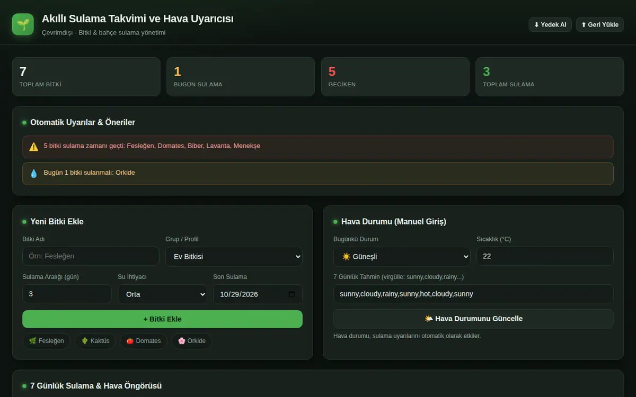Screen dimensions: 636x397
Task: Focus the Bitki Adı text field
Action: (91, 256)
